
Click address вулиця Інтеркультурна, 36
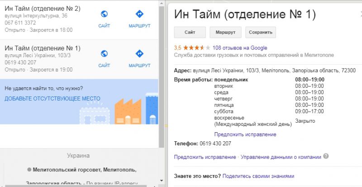pos(36,16)
